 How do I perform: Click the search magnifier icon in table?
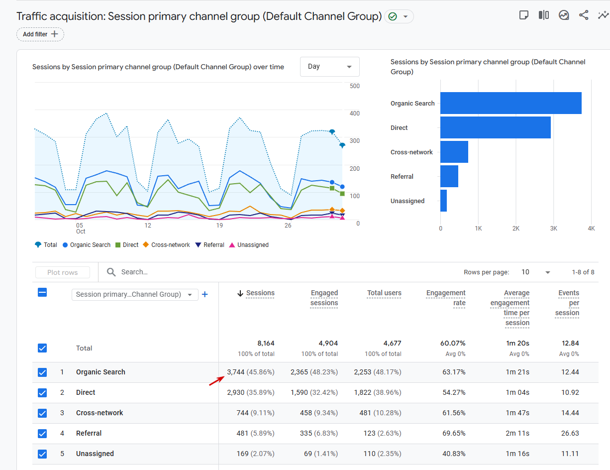111,272
